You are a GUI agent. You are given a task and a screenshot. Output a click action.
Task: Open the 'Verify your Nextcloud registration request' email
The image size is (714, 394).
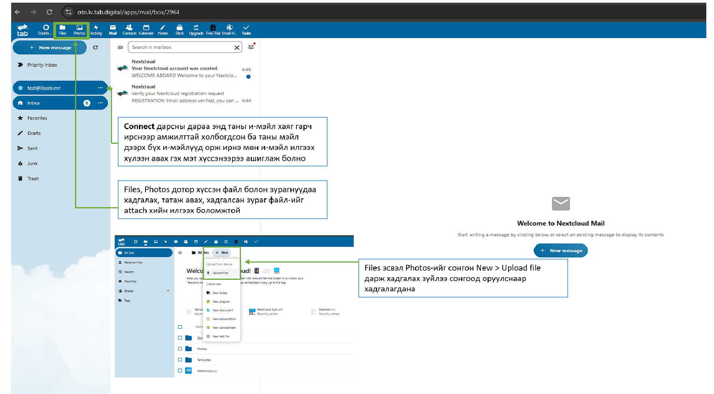coord(185,93)
